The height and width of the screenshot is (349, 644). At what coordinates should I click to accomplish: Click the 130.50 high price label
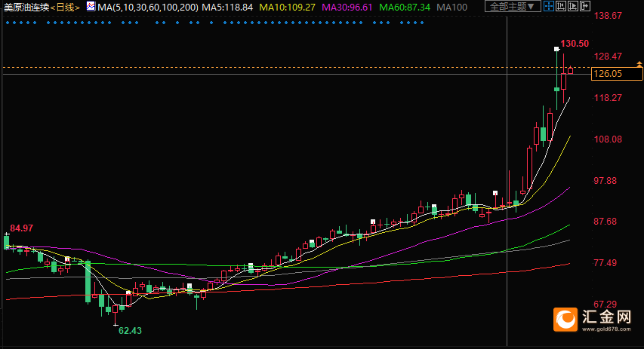575,44
